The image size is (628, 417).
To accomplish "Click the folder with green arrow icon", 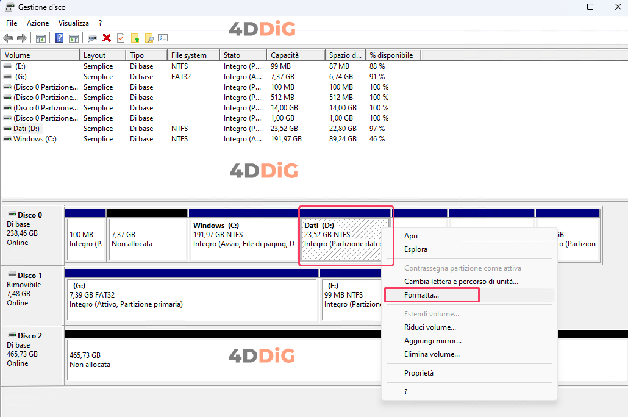I will [x=135, y=38].
